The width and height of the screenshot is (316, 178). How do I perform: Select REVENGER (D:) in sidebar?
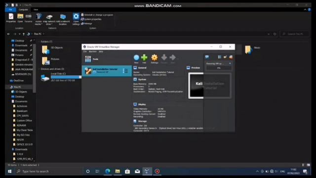click(21, 74)
